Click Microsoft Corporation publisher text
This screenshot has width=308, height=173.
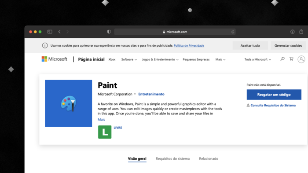click(115, 94)
